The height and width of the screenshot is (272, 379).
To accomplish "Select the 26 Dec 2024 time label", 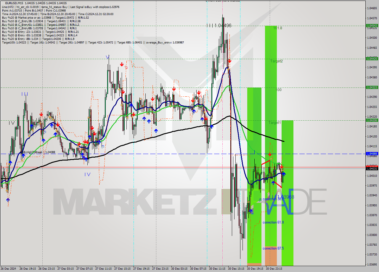I will point(8,269).
